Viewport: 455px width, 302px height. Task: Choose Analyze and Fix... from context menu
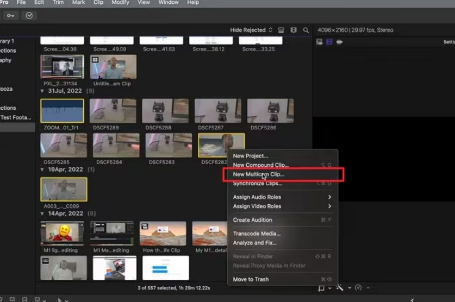tap(283, 243)
